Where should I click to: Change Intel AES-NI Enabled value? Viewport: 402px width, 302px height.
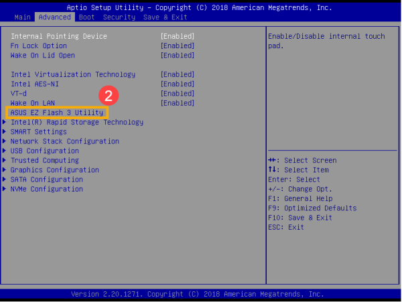(178, 84)
